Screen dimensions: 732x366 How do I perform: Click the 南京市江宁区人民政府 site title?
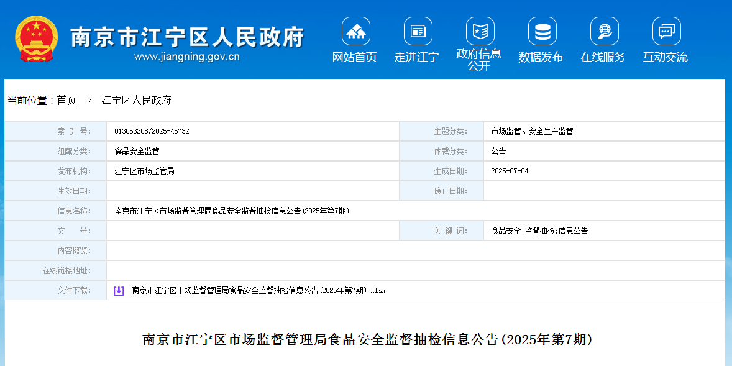(x=187, y=37)
